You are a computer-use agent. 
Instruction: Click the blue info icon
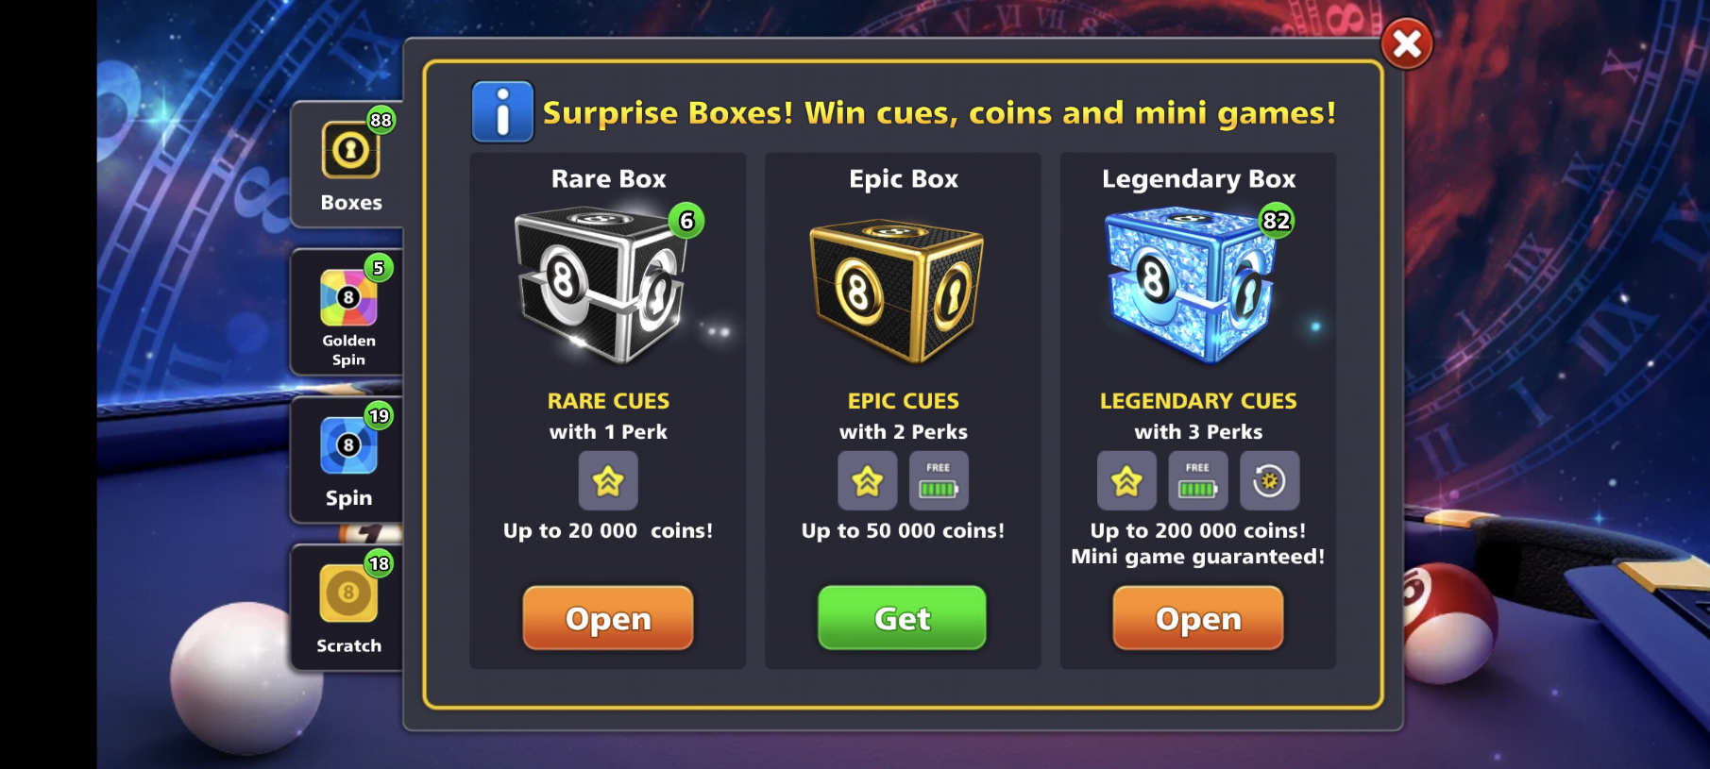pyautogui.click(x=502, y=112)
